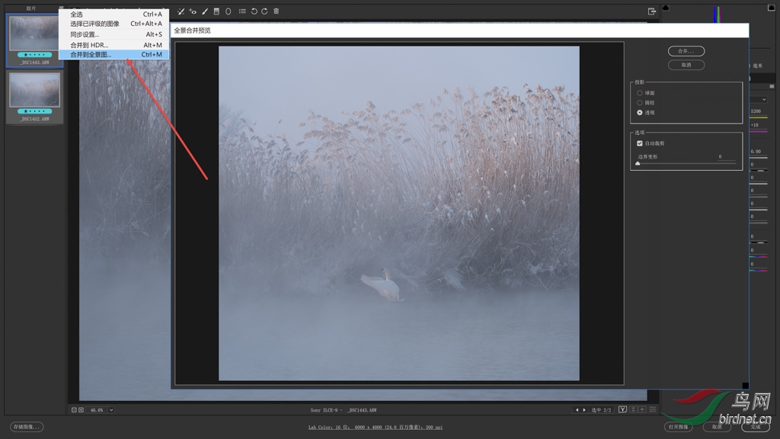Choose the 球面 projection option
This screenshot has width=780, height=439.
click(x=640, y=93)
